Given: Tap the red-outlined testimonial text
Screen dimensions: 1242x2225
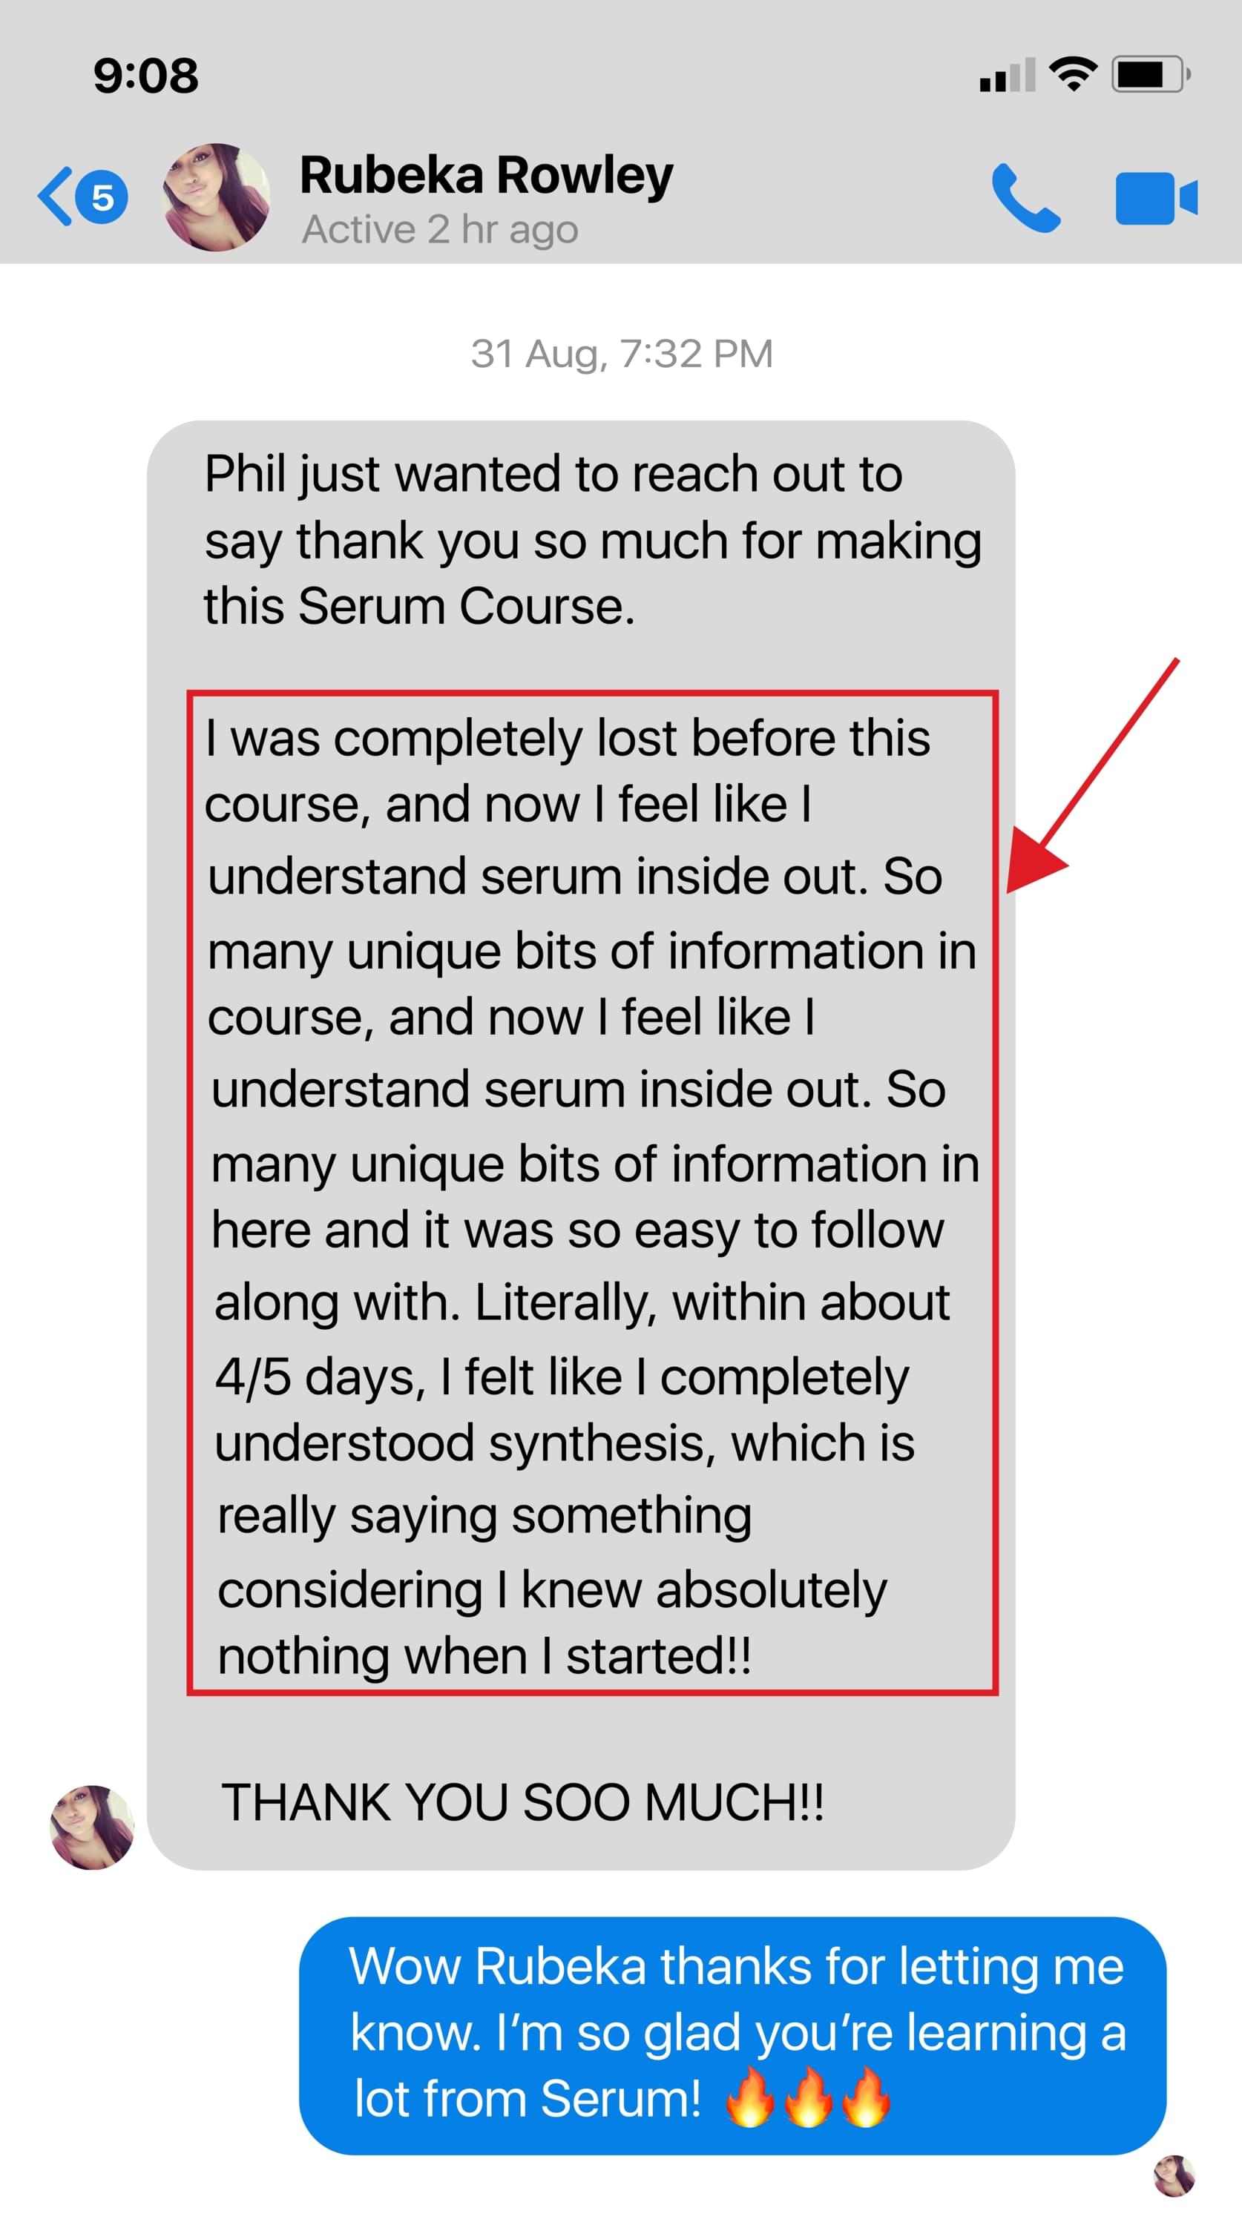Looking at the screenshot, I should [x=592, y=1192].
